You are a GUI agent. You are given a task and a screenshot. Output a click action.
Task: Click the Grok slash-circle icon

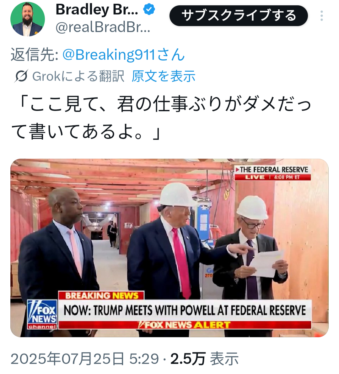pos(21,76)
